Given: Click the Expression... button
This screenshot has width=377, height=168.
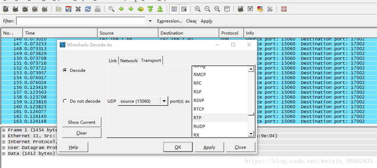Looking at the screenshot, I should point(170,21).
